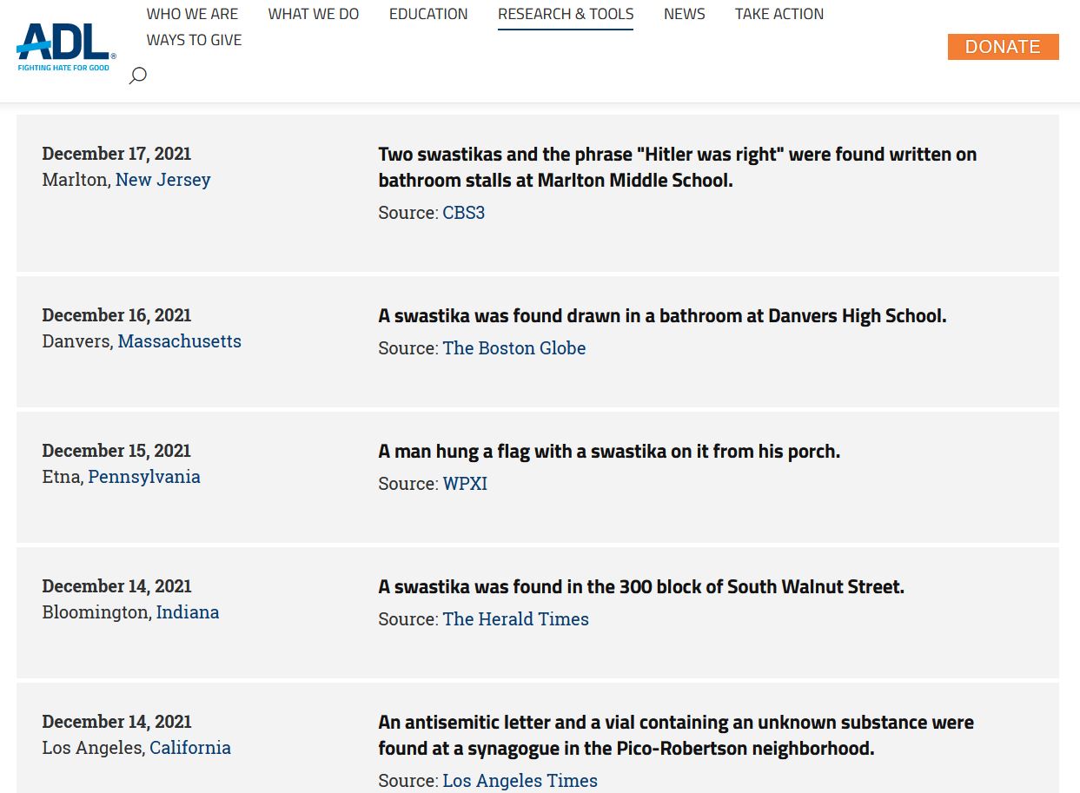Select Research & Tools in navigation
Image resolution: width=1080 pixels, height=793 pixels.
pyautogui.click(x=566, y=14)
